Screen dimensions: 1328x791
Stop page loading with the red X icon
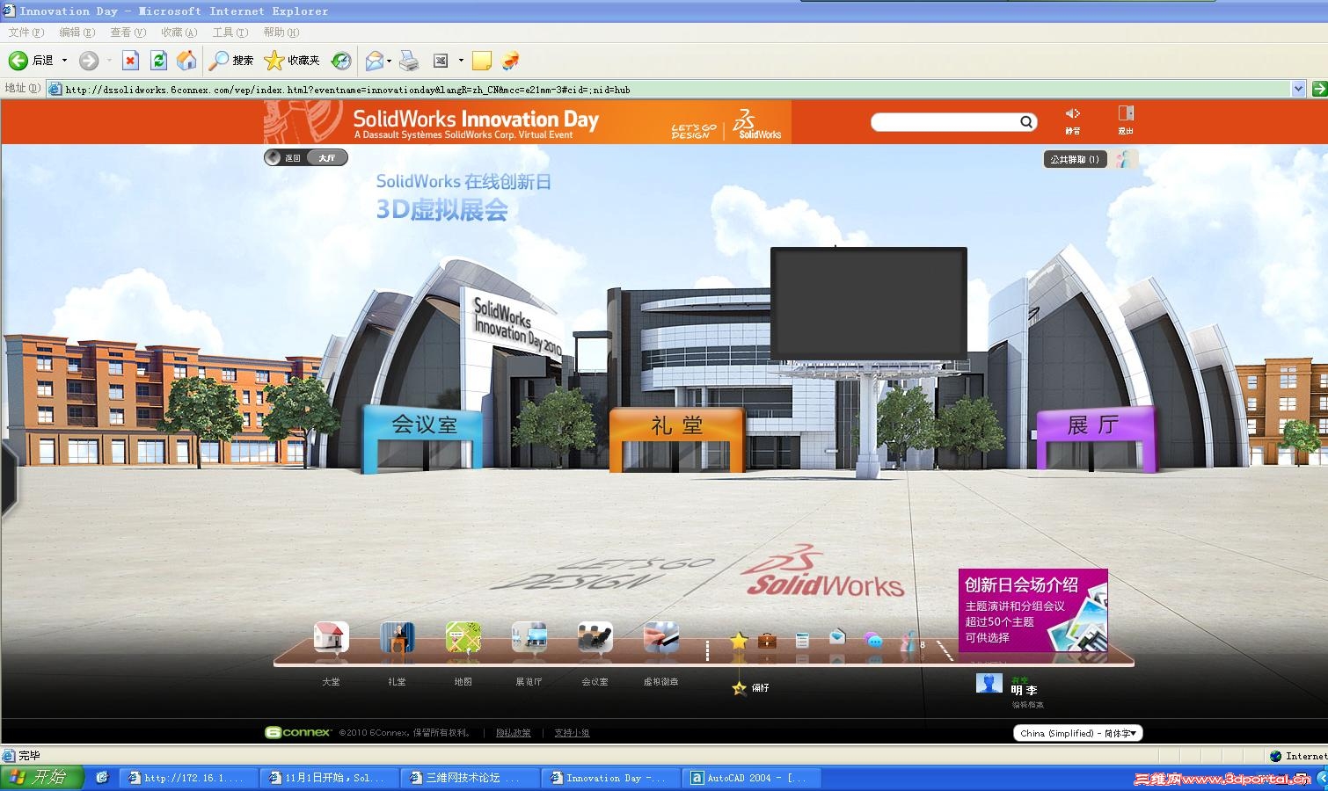(130, 60)
